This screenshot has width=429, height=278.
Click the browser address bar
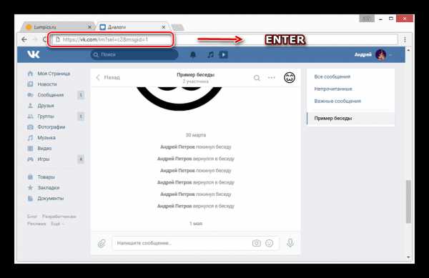pyautogui.click(x=111, y=39)
